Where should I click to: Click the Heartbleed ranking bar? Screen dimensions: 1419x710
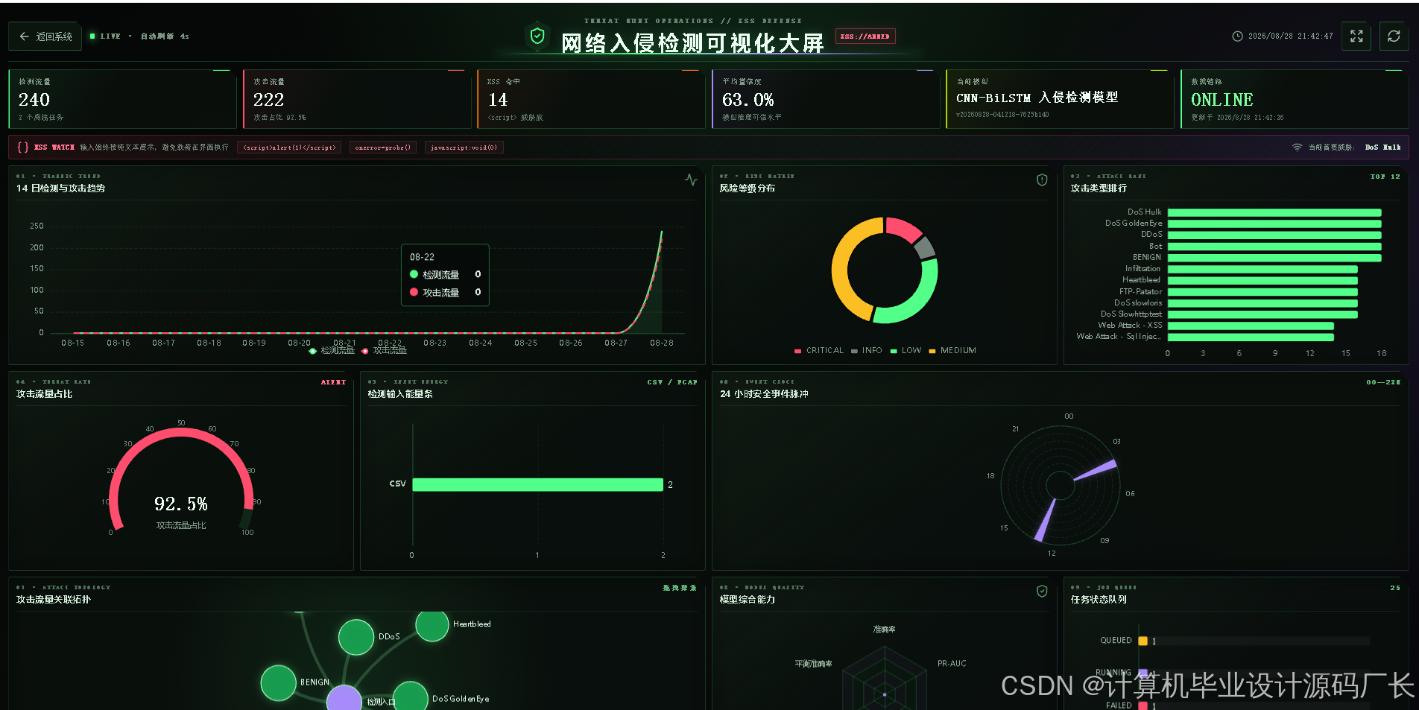click(x=1262, y=280)
